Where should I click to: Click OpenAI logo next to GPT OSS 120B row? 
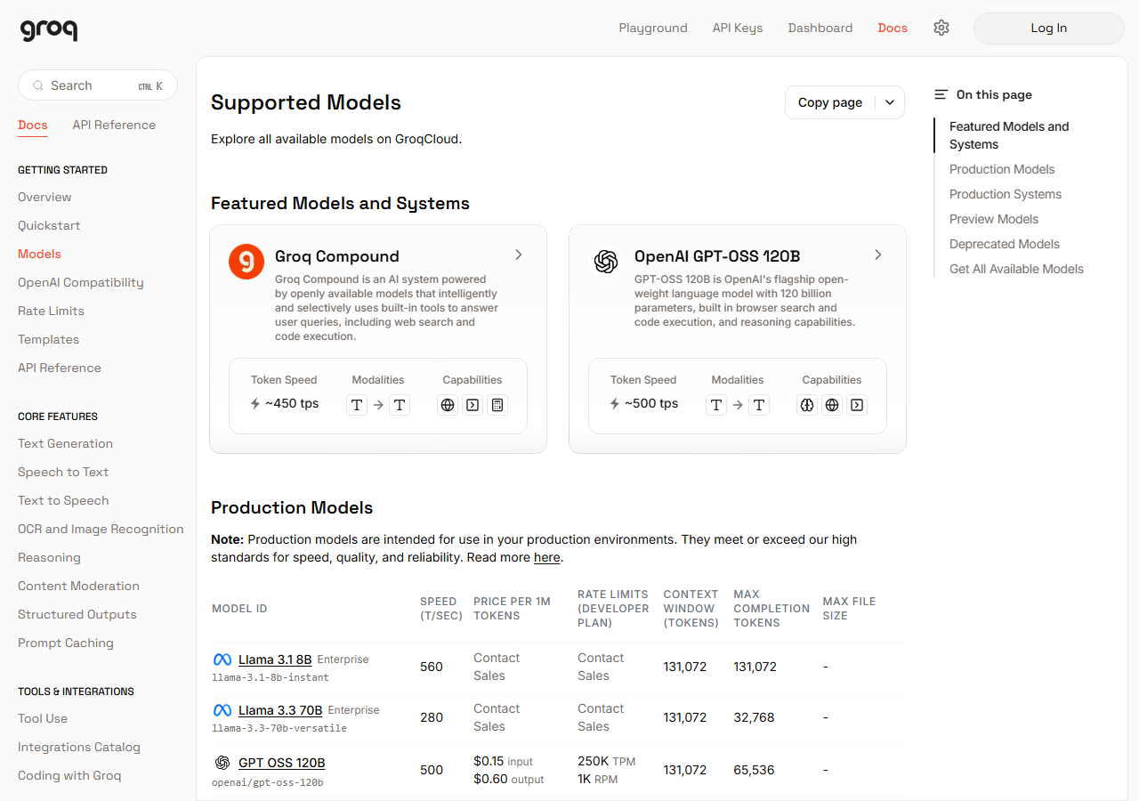(222, 763)
